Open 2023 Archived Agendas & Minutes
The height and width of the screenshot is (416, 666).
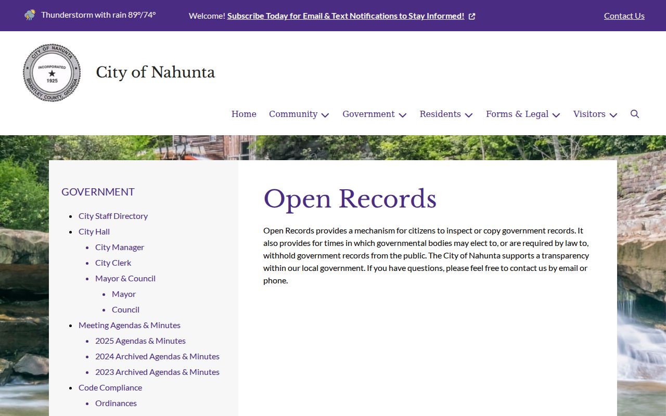pyautogui.click(x=157, y=372)
